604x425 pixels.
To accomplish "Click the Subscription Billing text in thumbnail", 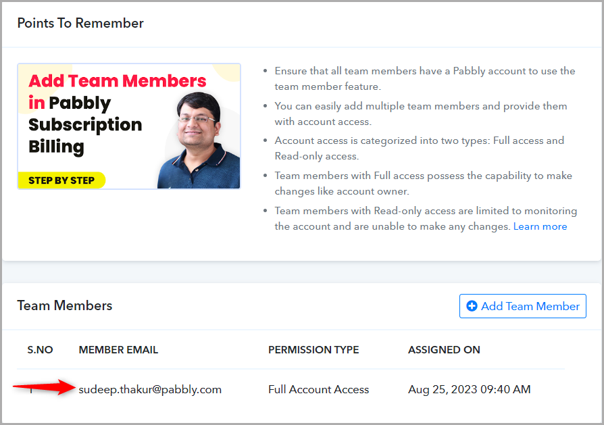I will (x=85, y=136).
